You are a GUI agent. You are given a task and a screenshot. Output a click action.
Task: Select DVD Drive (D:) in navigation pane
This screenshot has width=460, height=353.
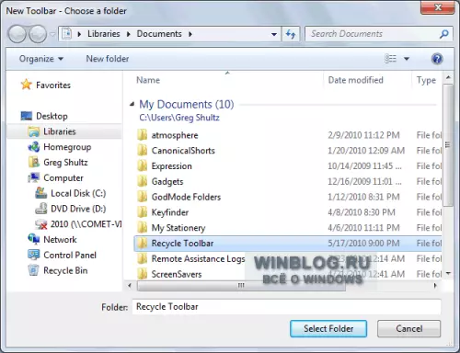(x=71, y=209)
